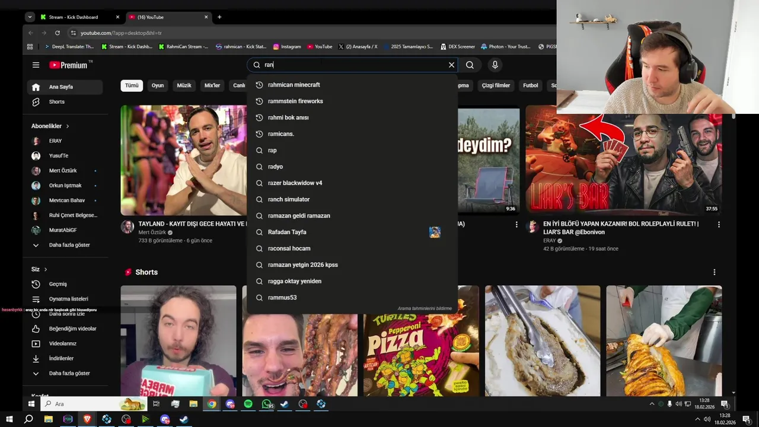Open the Instagram bookmark
The width and height of the screenshot is (759, 427).
pos(287,46)
